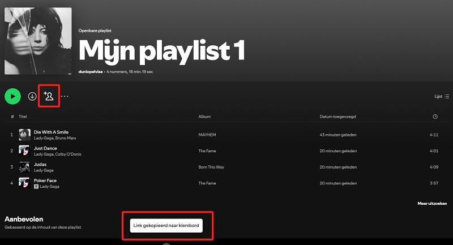Viewport: 453px width, 245px height.
Task: Click the explicit E badge on Poker Face
Action: pos(36,186)
